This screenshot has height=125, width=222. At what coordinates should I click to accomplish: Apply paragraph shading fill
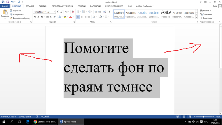pyautogui.click(x=101, y=17)
